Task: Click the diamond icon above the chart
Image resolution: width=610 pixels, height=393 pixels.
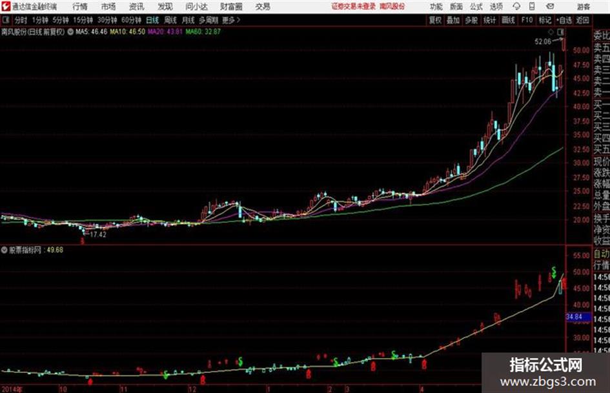Action: pyautogui.click(x=551, y=32)
